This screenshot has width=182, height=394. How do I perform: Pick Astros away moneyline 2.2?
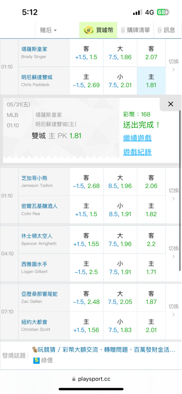tap(151, 240)
